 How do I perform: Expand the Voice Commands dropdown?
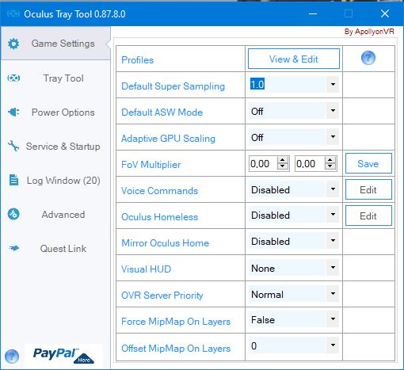(333, 189)
